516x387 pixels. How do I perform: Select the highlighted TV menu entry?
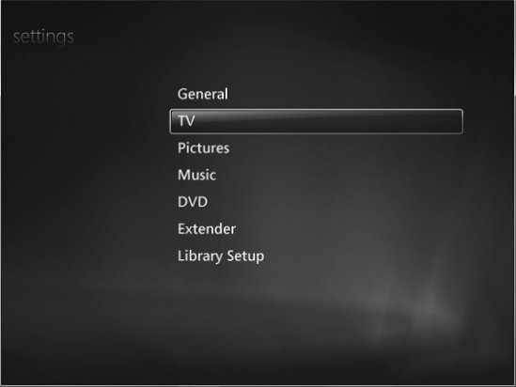[x=316, y=121]
